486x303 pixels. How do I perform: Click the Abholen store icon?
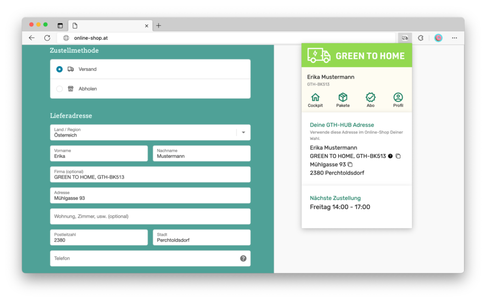71,89
